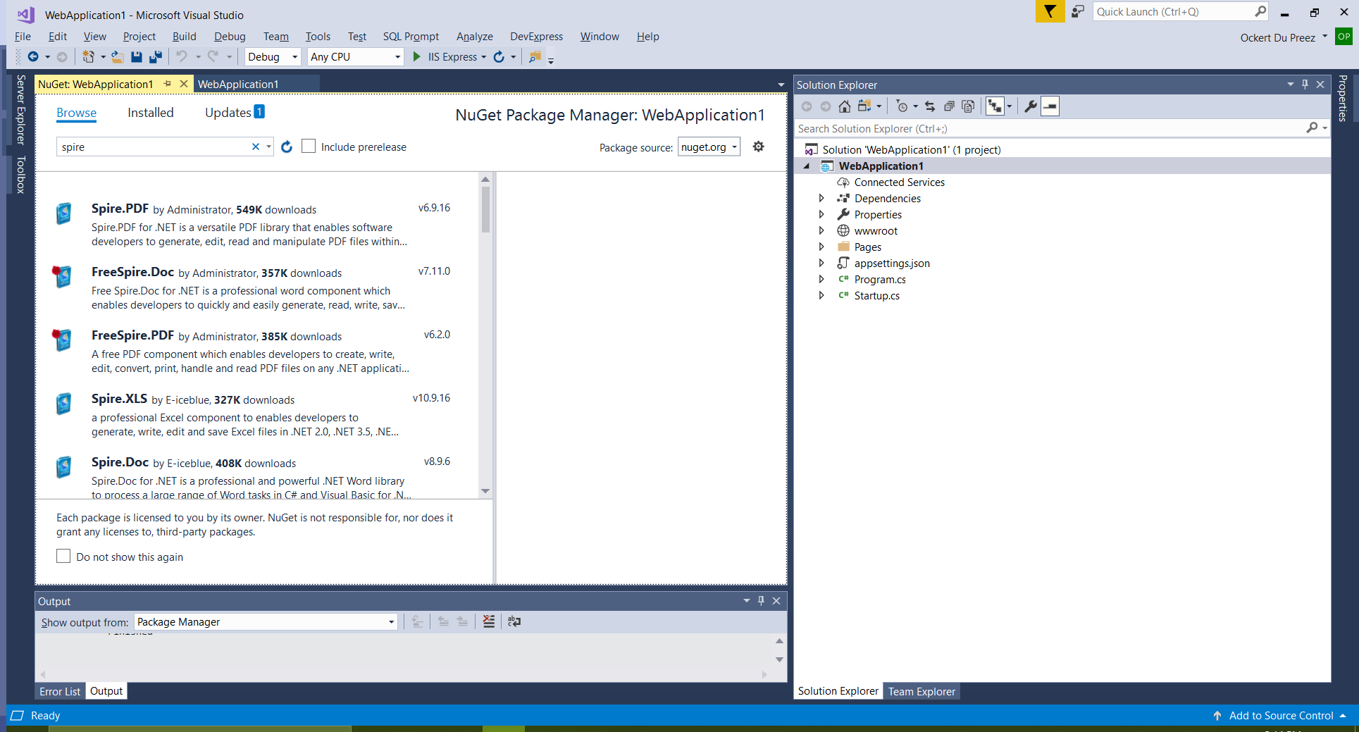Select the Spire.PDF package
Screen dimensions: 1359x732
pos(256,224)
